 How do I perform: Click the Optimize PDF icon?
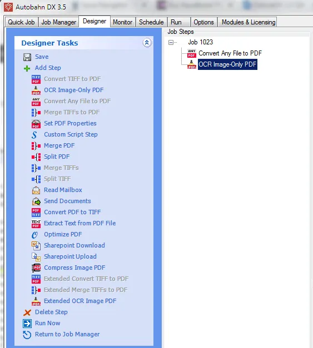[x=35, y=235]
